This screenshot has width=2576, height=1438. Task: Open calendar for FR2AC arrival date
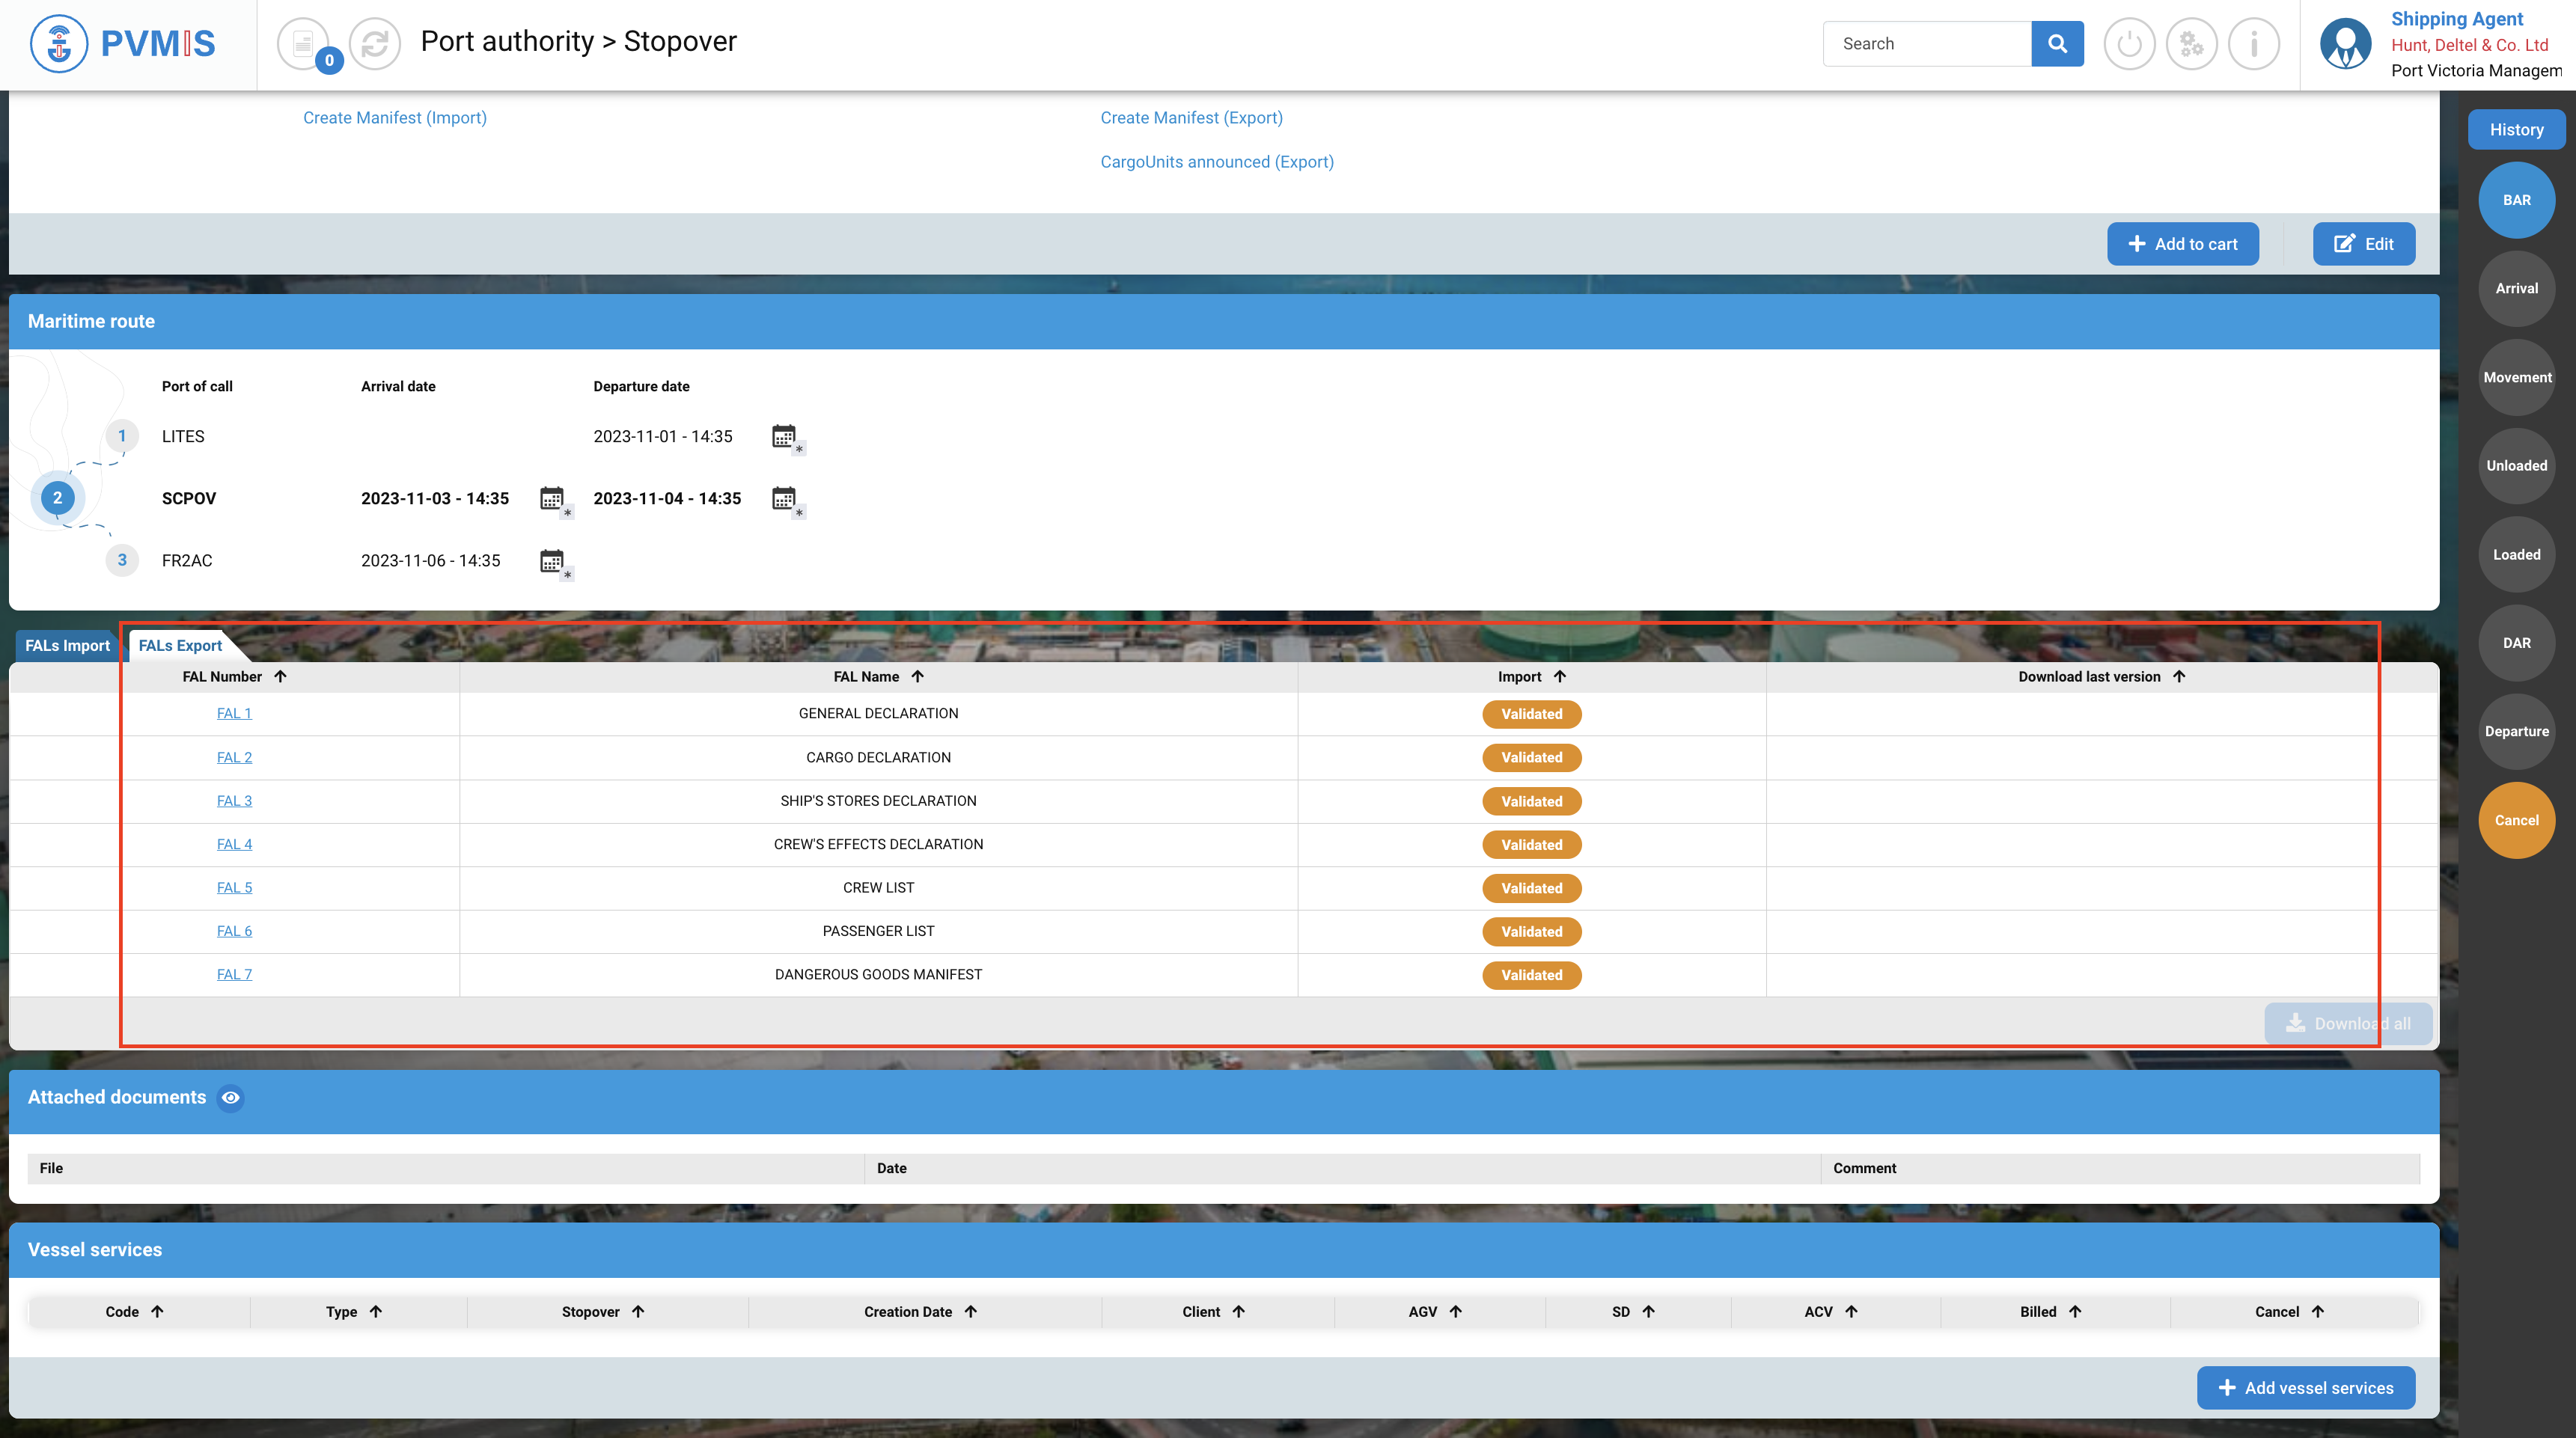coord(552,561)
